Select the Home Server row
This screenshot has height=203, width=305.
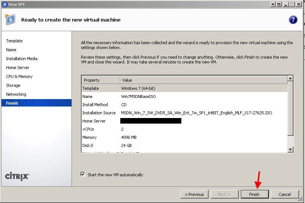(184, 121)
